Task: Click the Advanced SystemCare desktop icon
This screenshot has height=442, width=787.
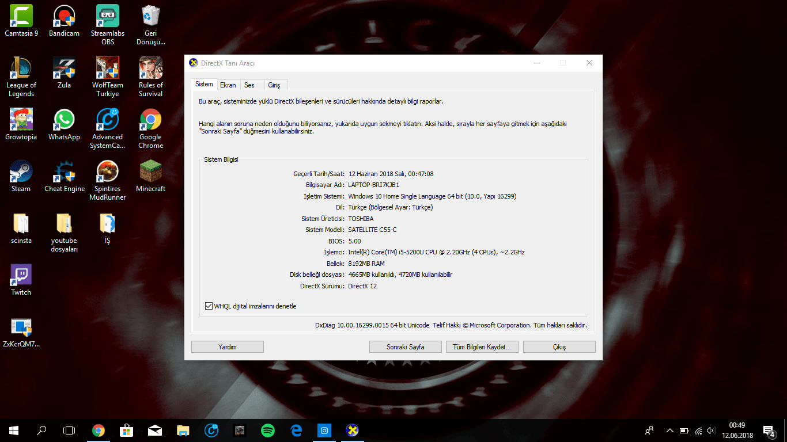Action: [x=108, y=128]
